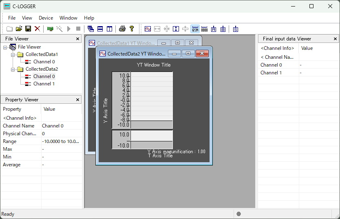Click the red X delete icon

click(37, 29)
